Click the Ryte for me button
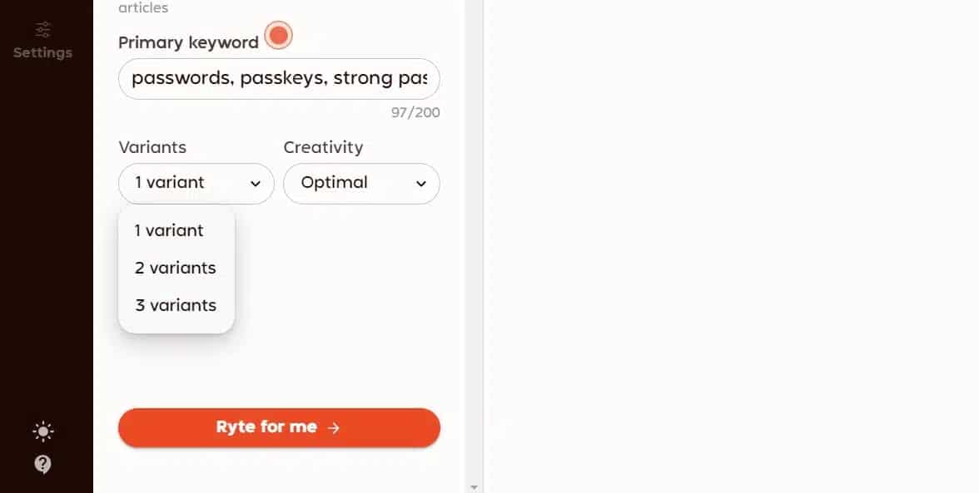 279,427
